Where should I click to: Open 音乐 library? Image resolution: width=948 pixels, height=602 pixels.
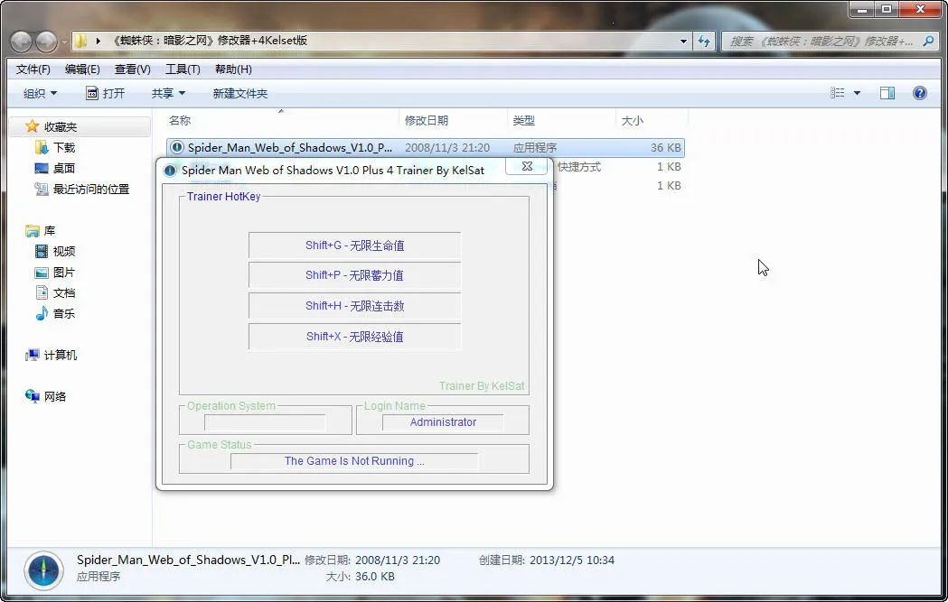(63, 313)
